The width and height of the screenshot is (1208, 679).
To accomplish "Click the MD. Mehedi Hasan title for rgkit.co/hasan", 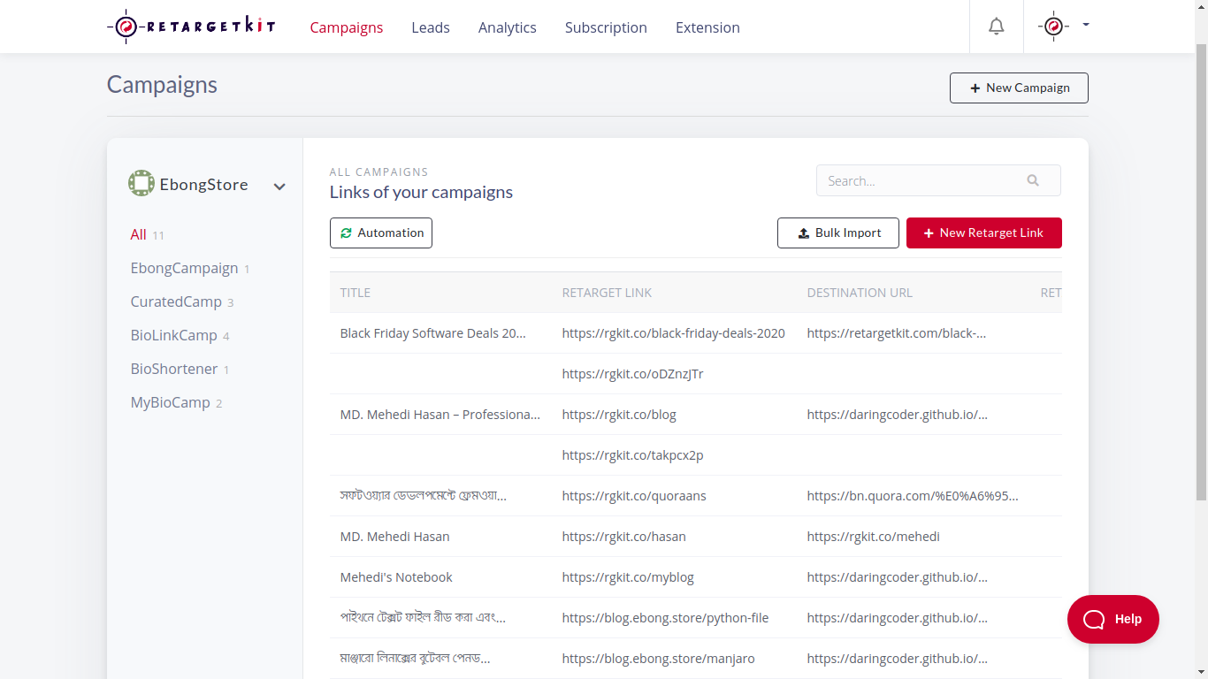I will click(x=395, y=537).
